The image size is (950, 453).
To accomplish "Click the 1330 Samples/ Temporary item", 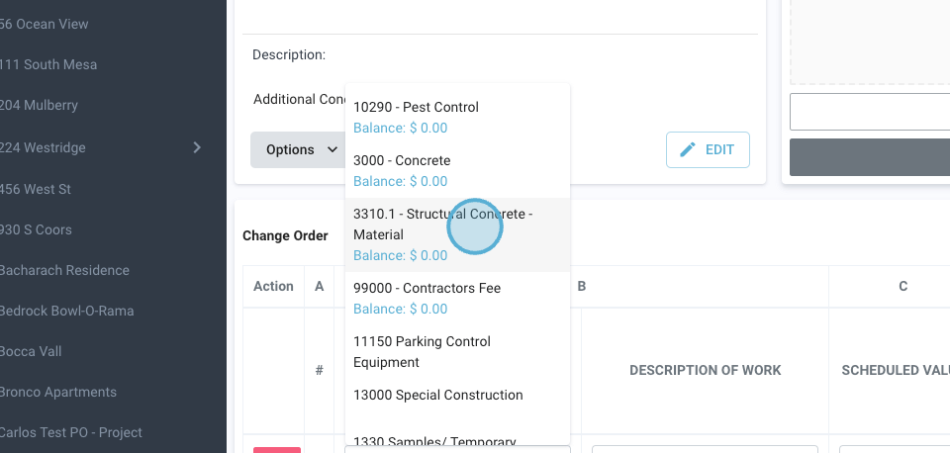I will (434, 442).
